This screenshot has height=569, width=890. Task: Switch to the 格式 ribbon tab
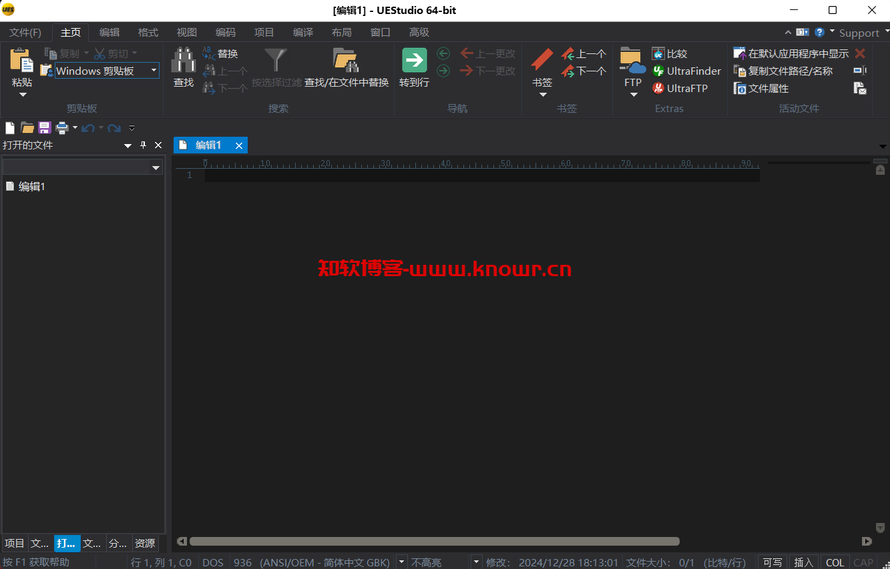(148, 32)
